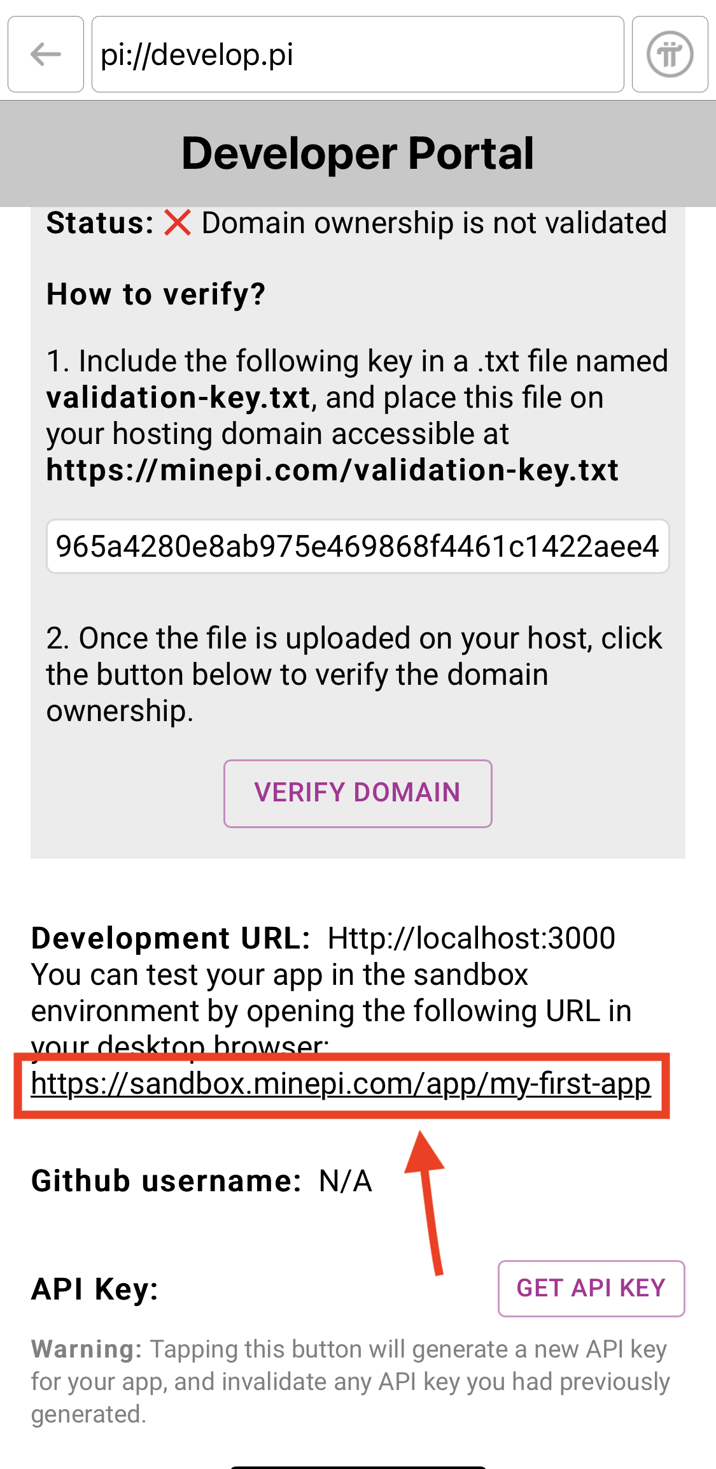This screenshot has width=716, height=1469.
Task: Focus the pi://develop.pi address bar
Action: click(x=357, y=54)
